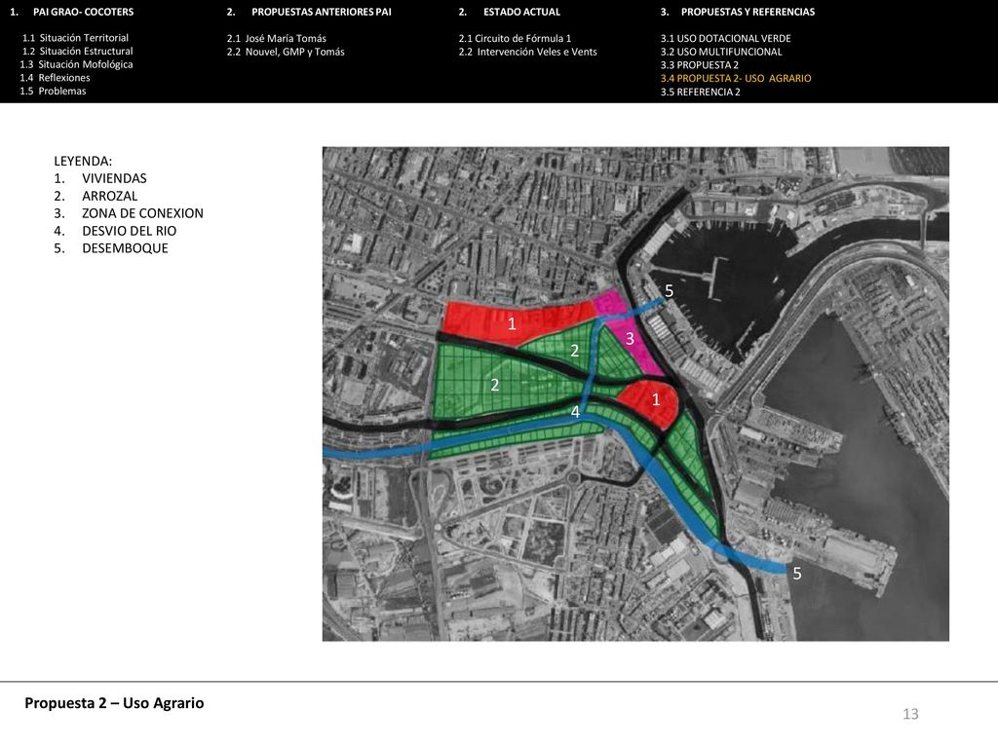Select '2.1 Circuito de Fórmula 1' entry
Image resolution: width=998 pixels, height=748 pixels.
coord(515,38)
